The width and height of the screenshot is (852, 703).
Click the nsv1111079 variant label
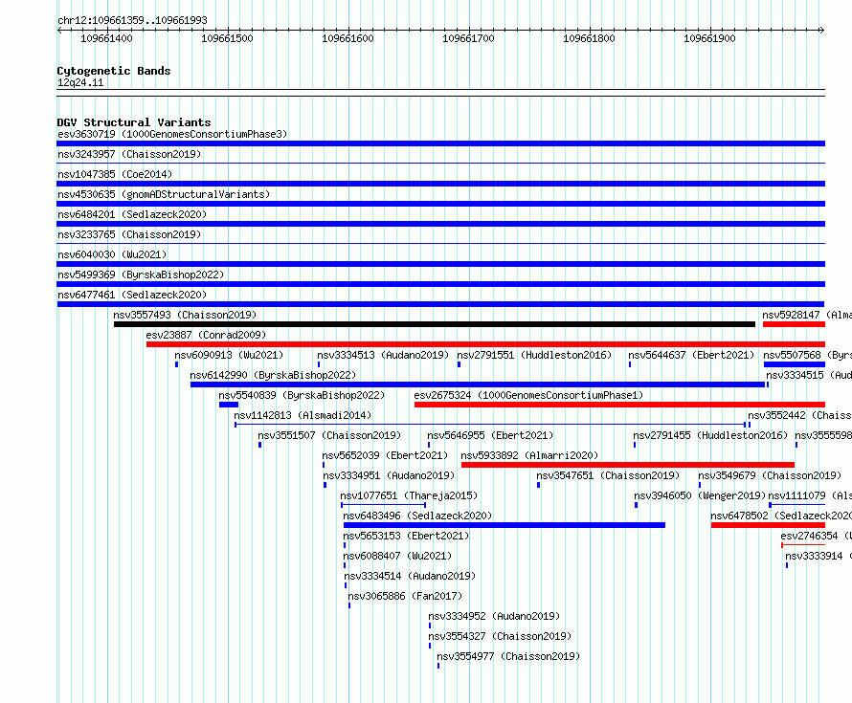click(810, 495)
